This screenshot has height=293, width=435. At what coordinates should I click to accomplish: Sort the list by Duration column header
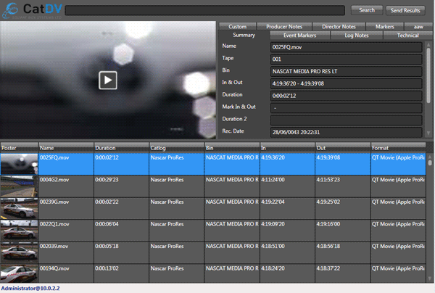(120, 147)
